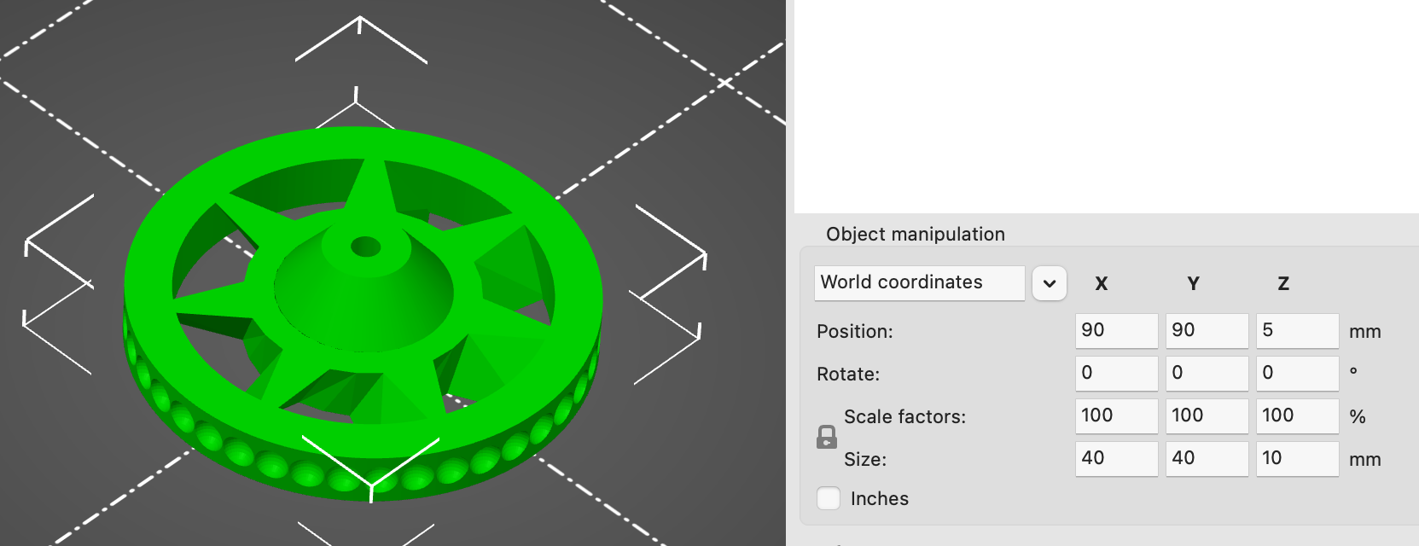Click the Size Z field showing 10
This screenshot has width=1419, height=546.
[x=1296, y=459]
